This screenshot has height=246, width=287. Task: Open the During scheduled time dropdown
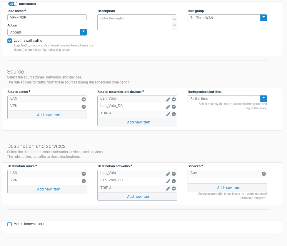click(x=227, y=98)
